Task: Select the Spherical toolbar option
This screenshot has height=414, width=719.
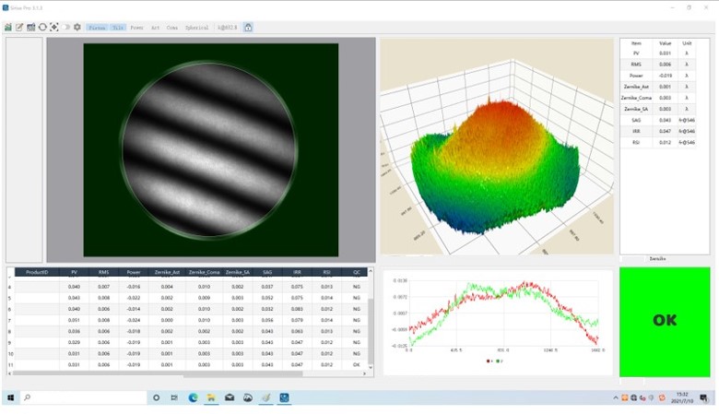Action: point(196,28)
